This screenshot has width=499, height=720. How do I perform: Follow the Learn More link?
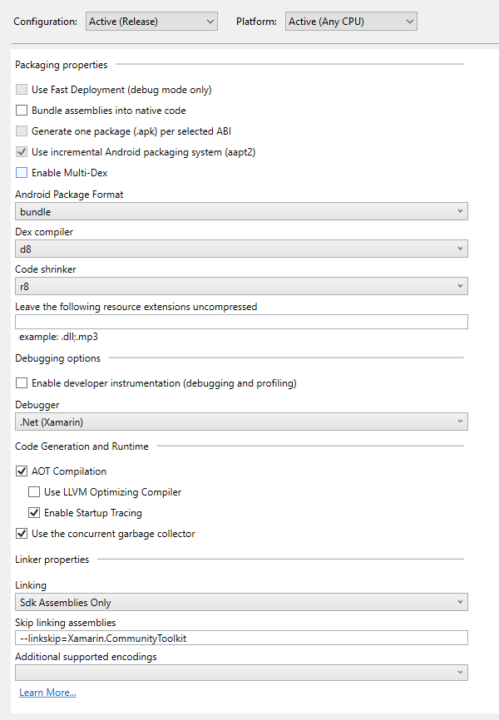coord(47,693)
